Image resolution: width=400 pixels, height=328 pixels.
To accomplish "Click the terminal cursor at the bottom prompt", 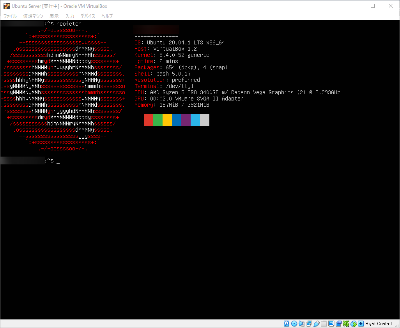I will (x=58, y=162).
